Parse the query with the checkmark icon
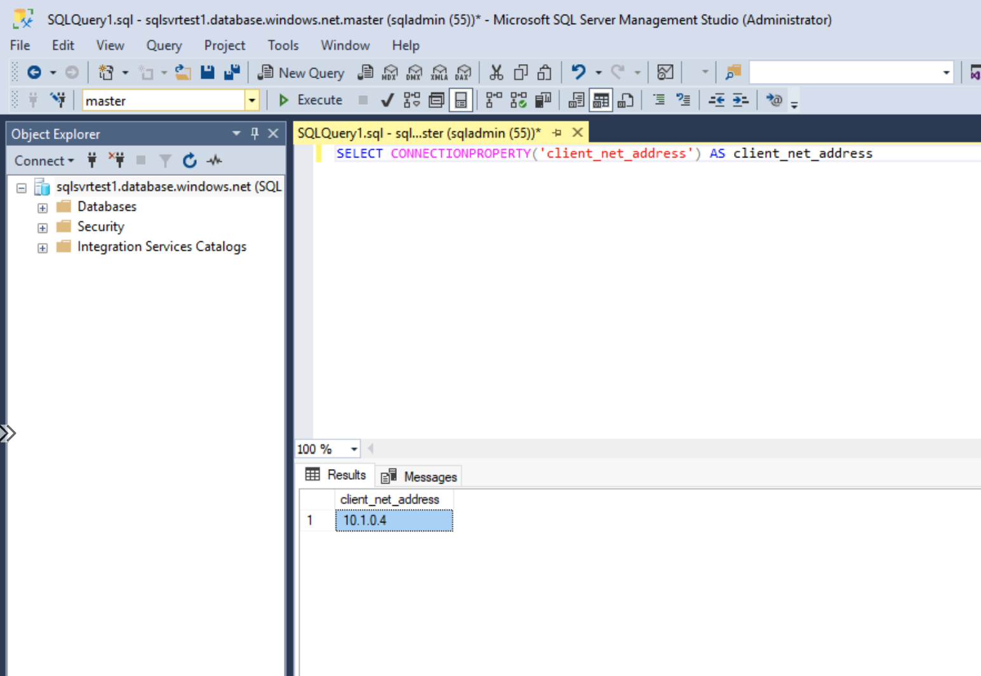Screen dimensions: 981x676 click(387, 100)
